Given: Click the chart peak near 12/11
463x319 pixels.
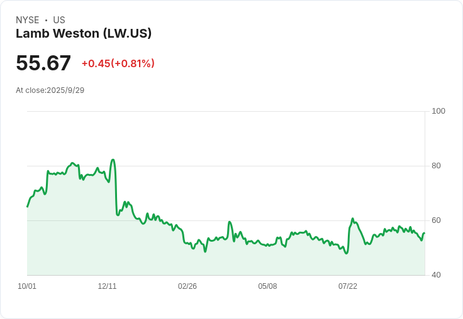Looking at the screenshot, I should [x=113, y=160].
